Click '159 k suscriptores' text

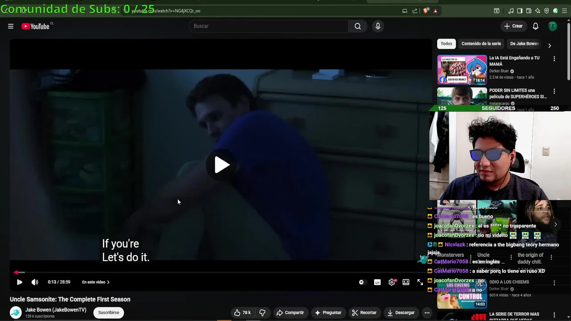click(x=40, y=317)
